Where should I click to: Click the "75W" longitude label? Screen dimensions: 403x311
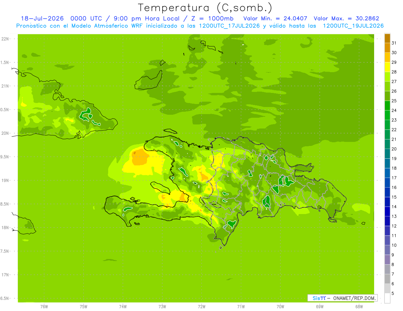[84, 306]
